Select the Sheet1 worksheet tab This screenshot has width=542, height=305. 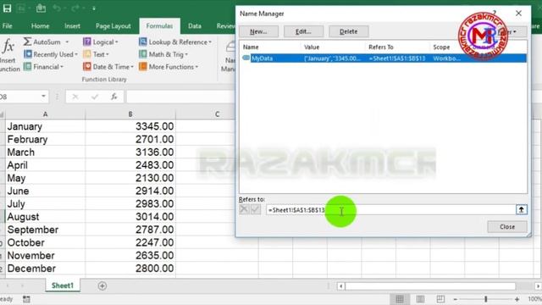(x=63, y=286)
